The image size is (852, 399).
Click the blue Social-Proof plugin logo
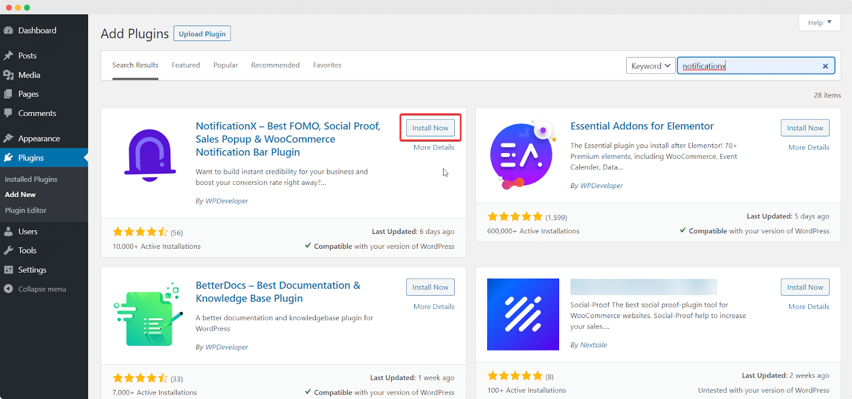tap(523, 314)
